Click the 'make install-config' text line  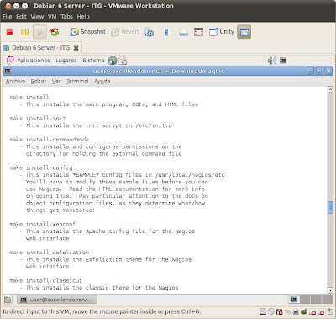point(41,167)
